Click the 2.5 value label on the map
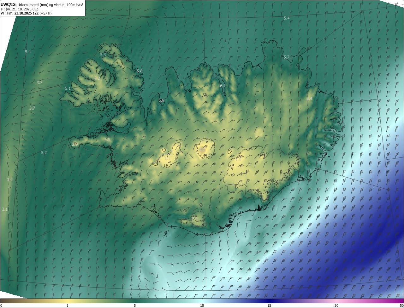 pyautogui.click(x=107, y=140)
